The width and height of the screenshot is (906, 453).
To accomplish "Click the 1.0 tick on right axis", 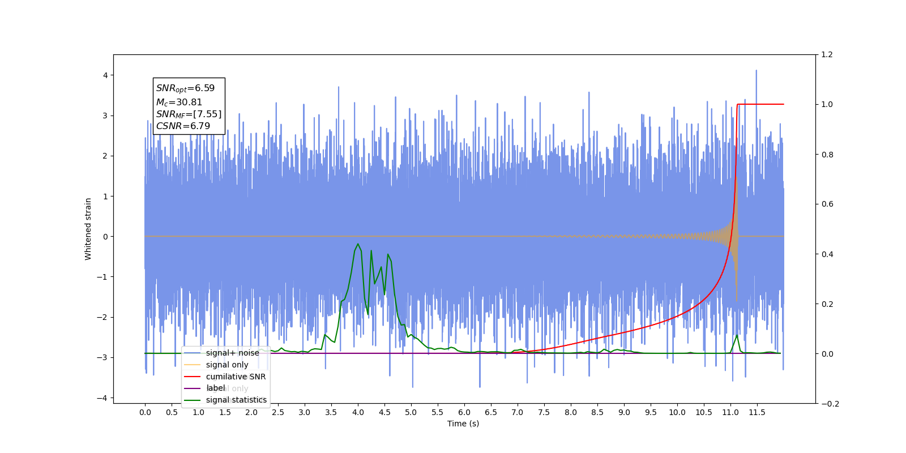I will click(x=827, y=105).
